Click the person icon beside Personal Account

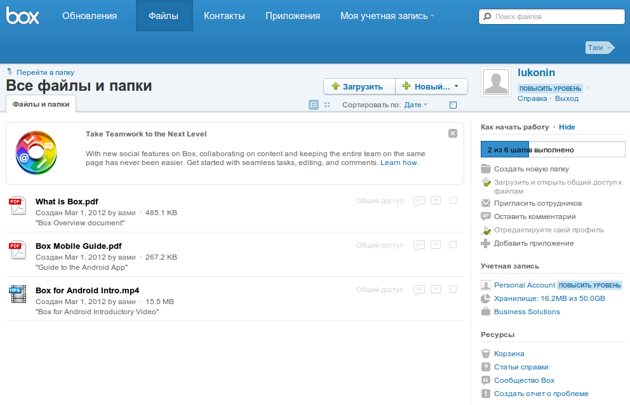point(486,285)
